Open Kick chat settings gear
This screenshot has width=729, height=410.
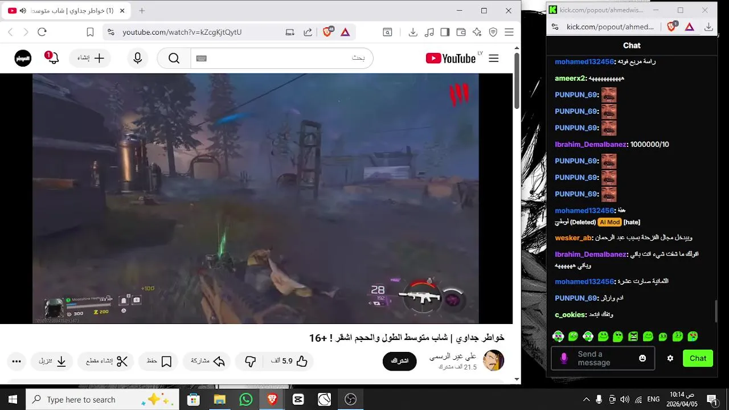coord(670,358)
